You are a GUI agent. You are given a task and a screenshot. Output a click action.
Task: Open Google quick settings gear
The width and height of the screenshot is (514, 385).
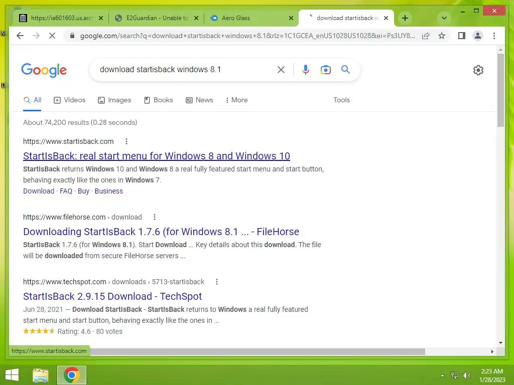[478, 70]
